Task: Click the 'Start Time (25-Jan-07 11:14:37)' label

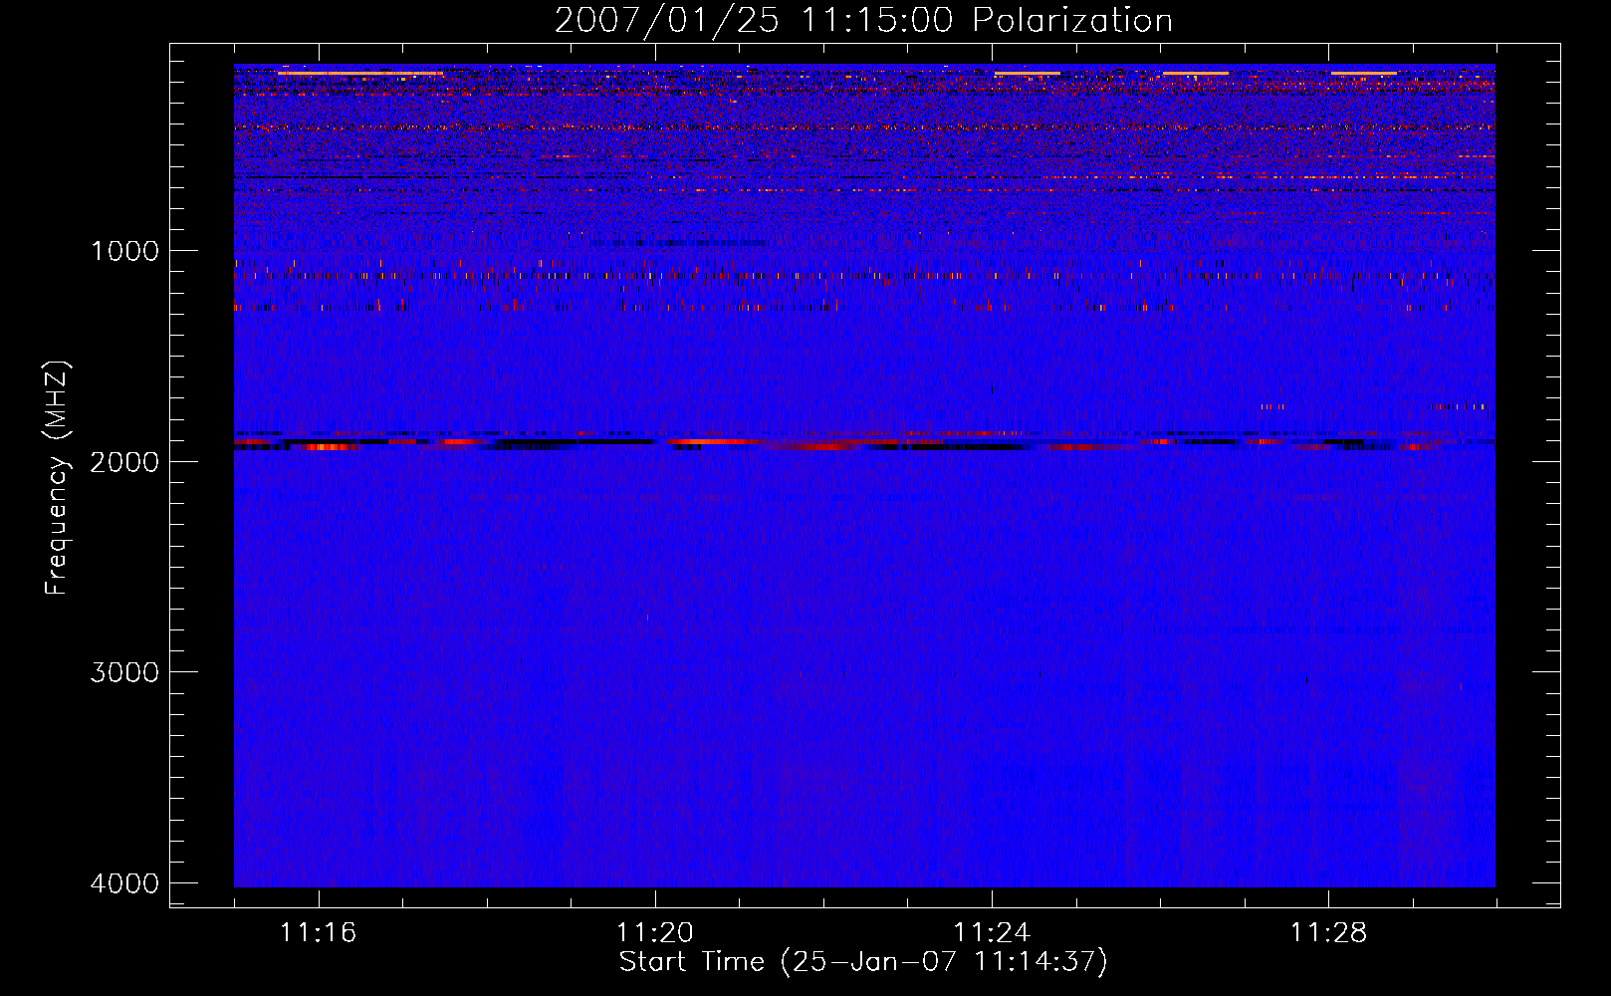Action: (863, 962)
